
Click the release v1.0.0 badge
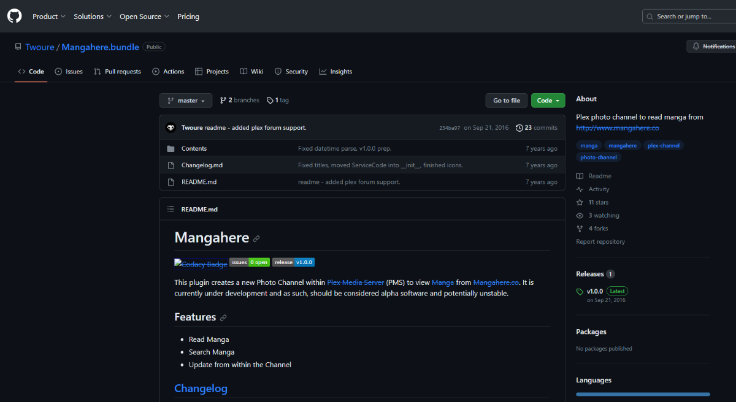click(x=293, y=262)
